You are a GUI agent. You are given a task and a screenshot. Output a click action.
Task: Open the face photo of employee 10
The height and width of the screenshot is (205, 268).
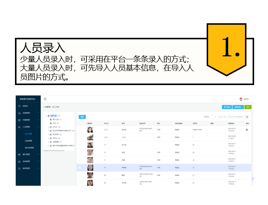[90, 168]
